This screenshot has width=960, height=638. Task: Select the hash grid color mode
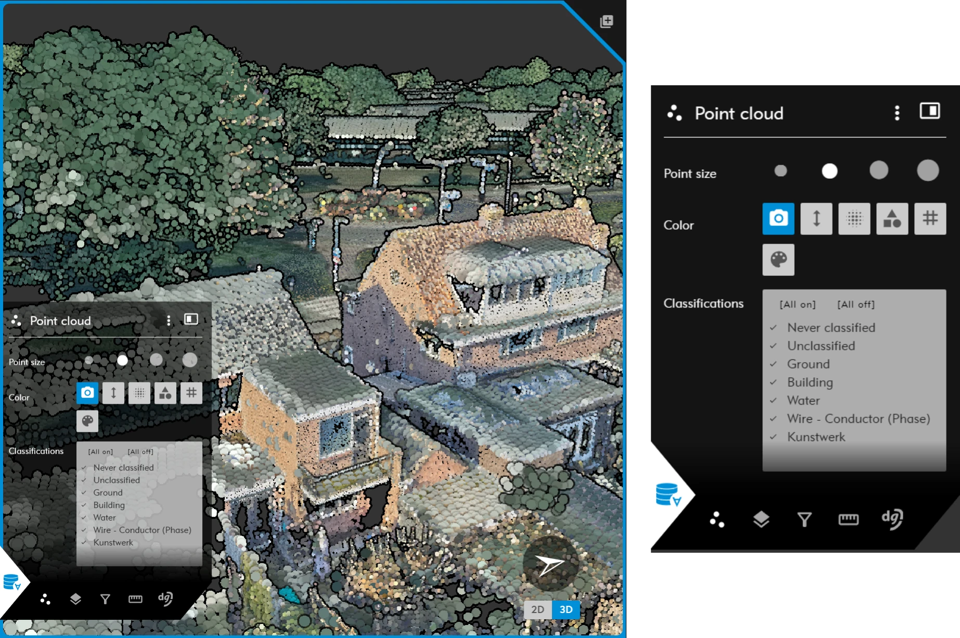[x=930, y=219]
